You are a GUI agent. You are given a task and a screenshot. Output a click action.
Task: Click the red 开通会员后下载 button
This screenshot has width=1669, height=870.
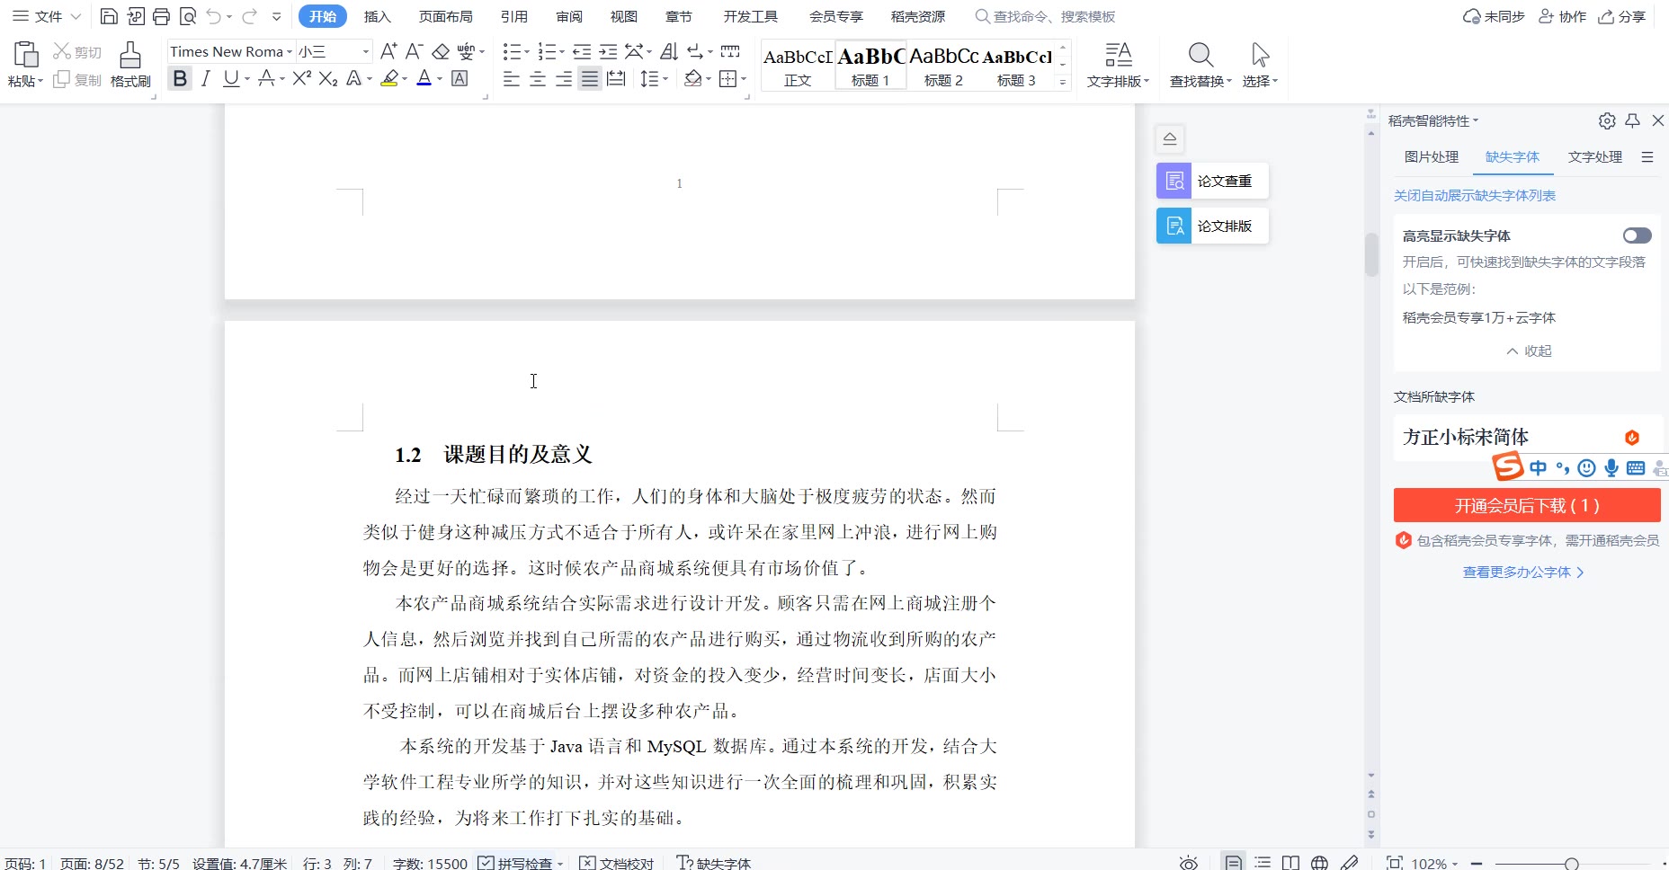1526,506
